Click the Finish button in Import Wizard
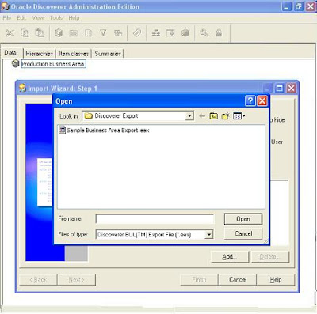 199,279
